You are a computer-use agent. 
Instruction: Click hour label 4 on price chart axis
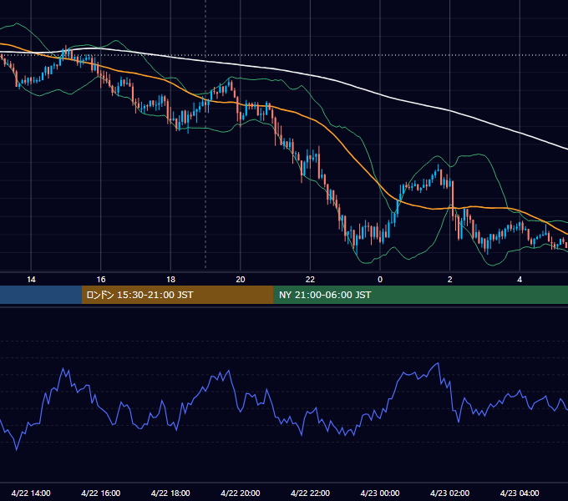tap(520, 279)
